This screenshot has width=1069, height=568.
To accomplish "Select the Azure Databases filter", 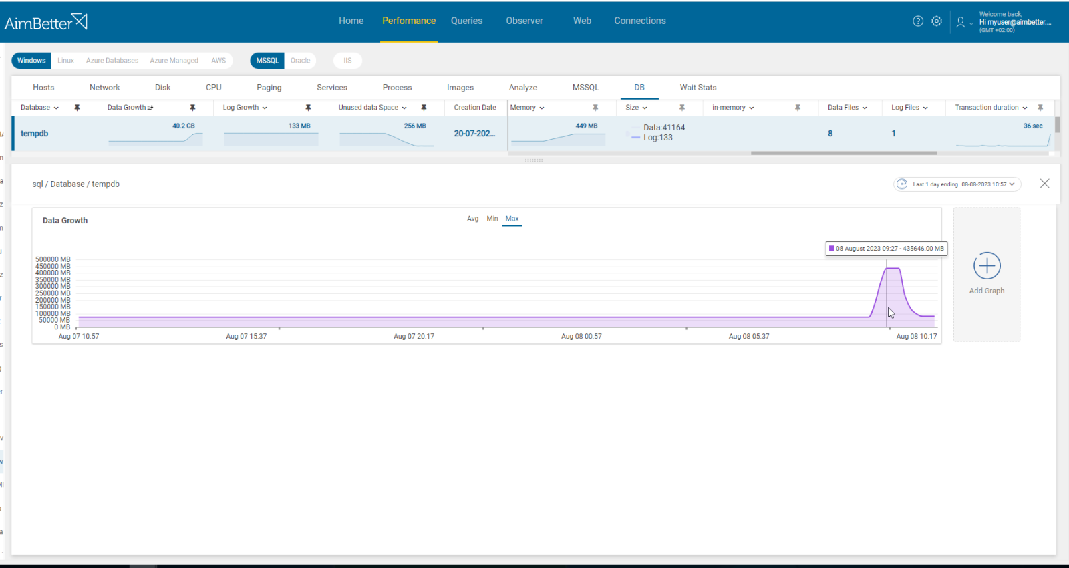I will pyautogui.click(x=112, y=61).
